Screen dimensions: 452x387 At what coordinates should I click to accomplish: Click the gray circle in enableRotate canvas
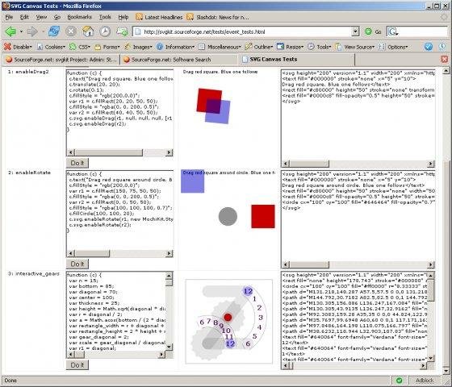point(228,217)
